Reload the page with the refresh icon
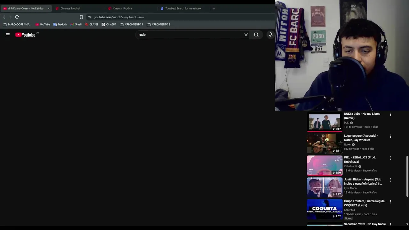This screenshot has height=230, width=409. 17,17
